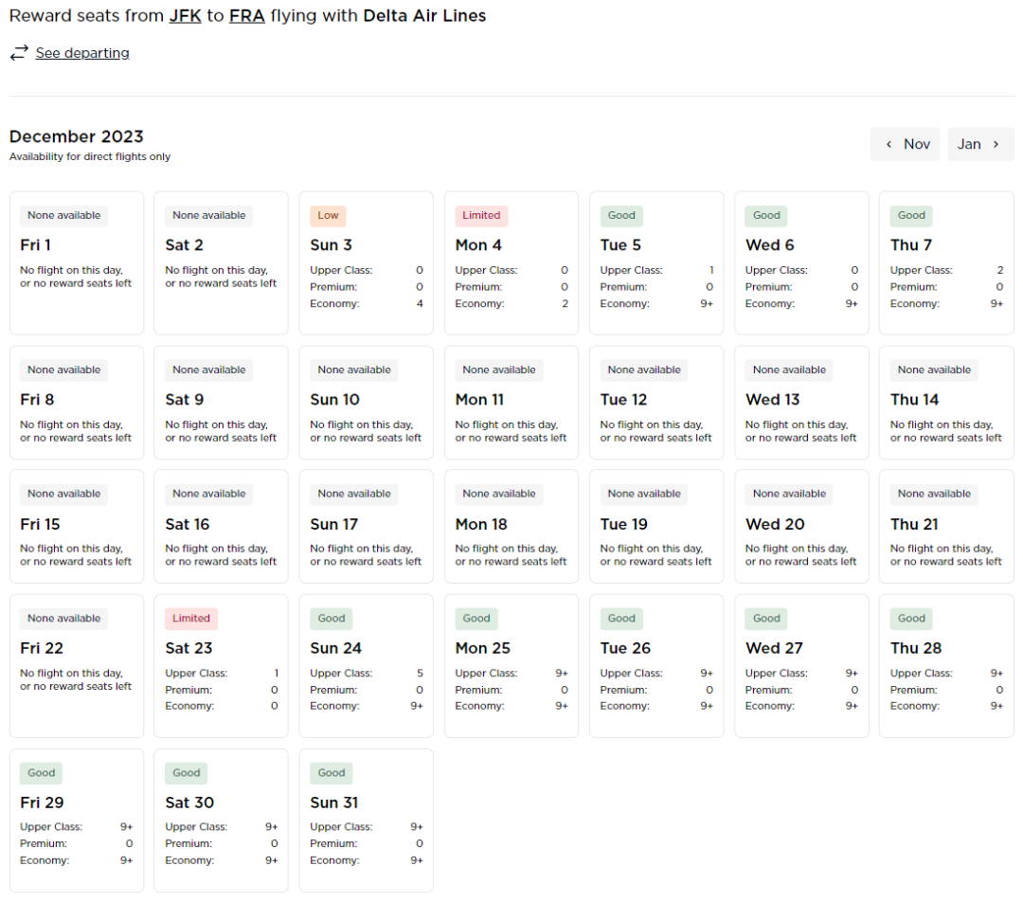Image resolution: width=1023 pixels, height=902 pixels.
Task: Select the Mon 25 date card
Action: [x=511, y=665]
